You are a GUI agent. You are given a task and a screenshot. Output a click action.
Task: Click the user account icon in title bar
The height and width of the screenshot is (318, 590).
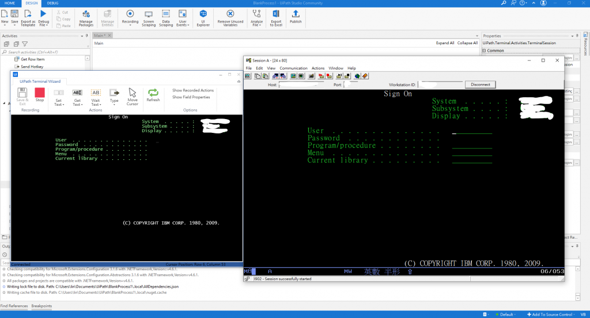[543, 3]
